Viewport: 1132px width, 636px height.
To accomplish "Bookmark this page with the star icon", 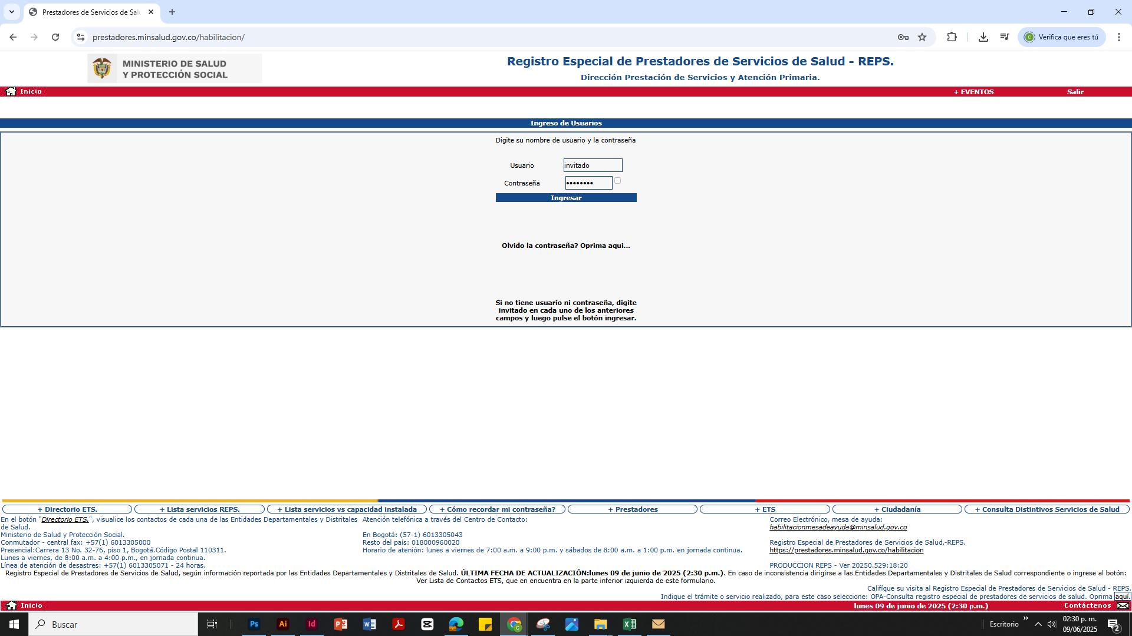I will coord(922,37).
